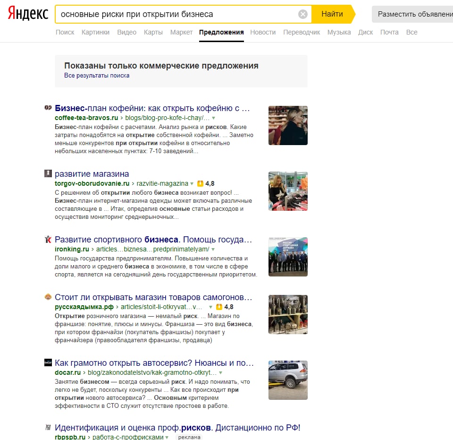Open the Карты tab
This screenshot has width=453, height=440.
(153, 32)
